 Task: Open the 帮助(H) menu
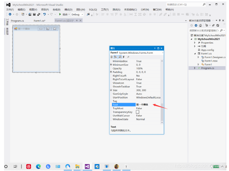(x=170, y=10)
